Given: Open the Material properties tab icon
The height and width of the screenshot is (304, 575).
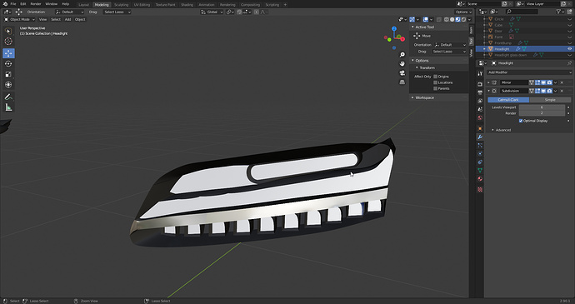Looking at the screenshot, I should click(480, 179).
